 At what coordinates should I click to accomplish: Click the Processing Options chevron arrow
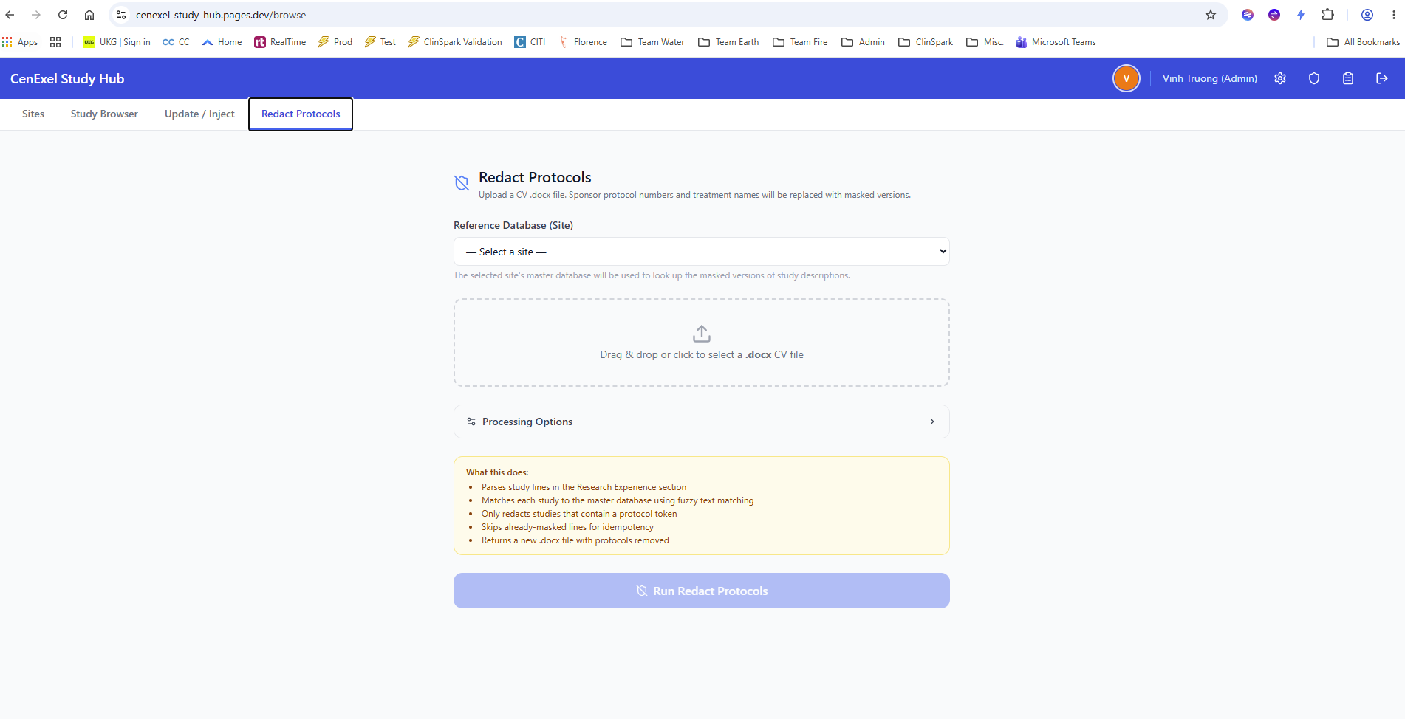click(x=932, y=422)
